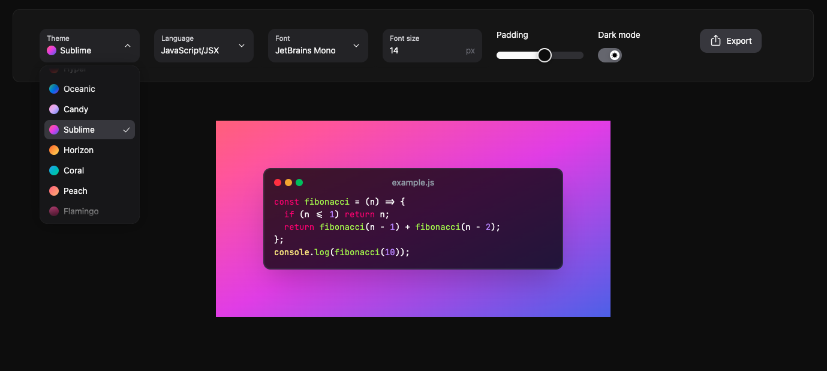Click the recursive return fibonacci code line

point(392,227)
